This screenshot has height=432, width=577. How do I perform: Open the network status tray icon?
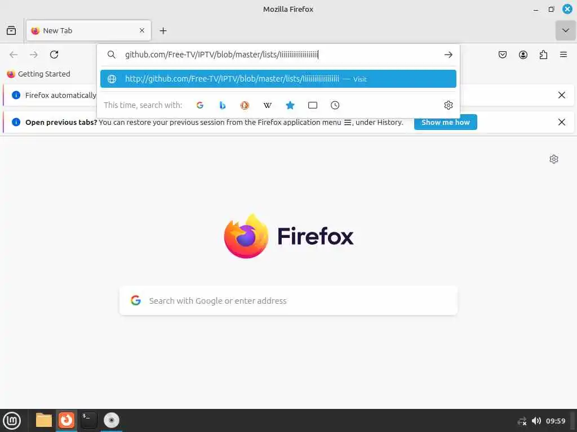coord(522,421)
